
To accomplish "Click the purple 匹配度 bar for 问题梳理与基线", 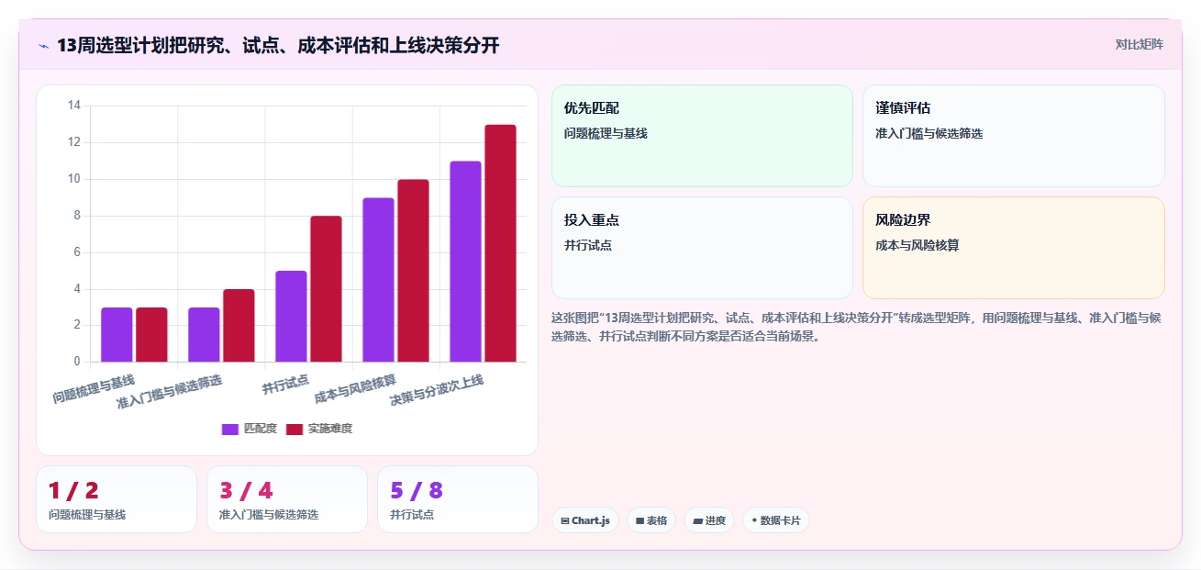I will pos(117,334).
